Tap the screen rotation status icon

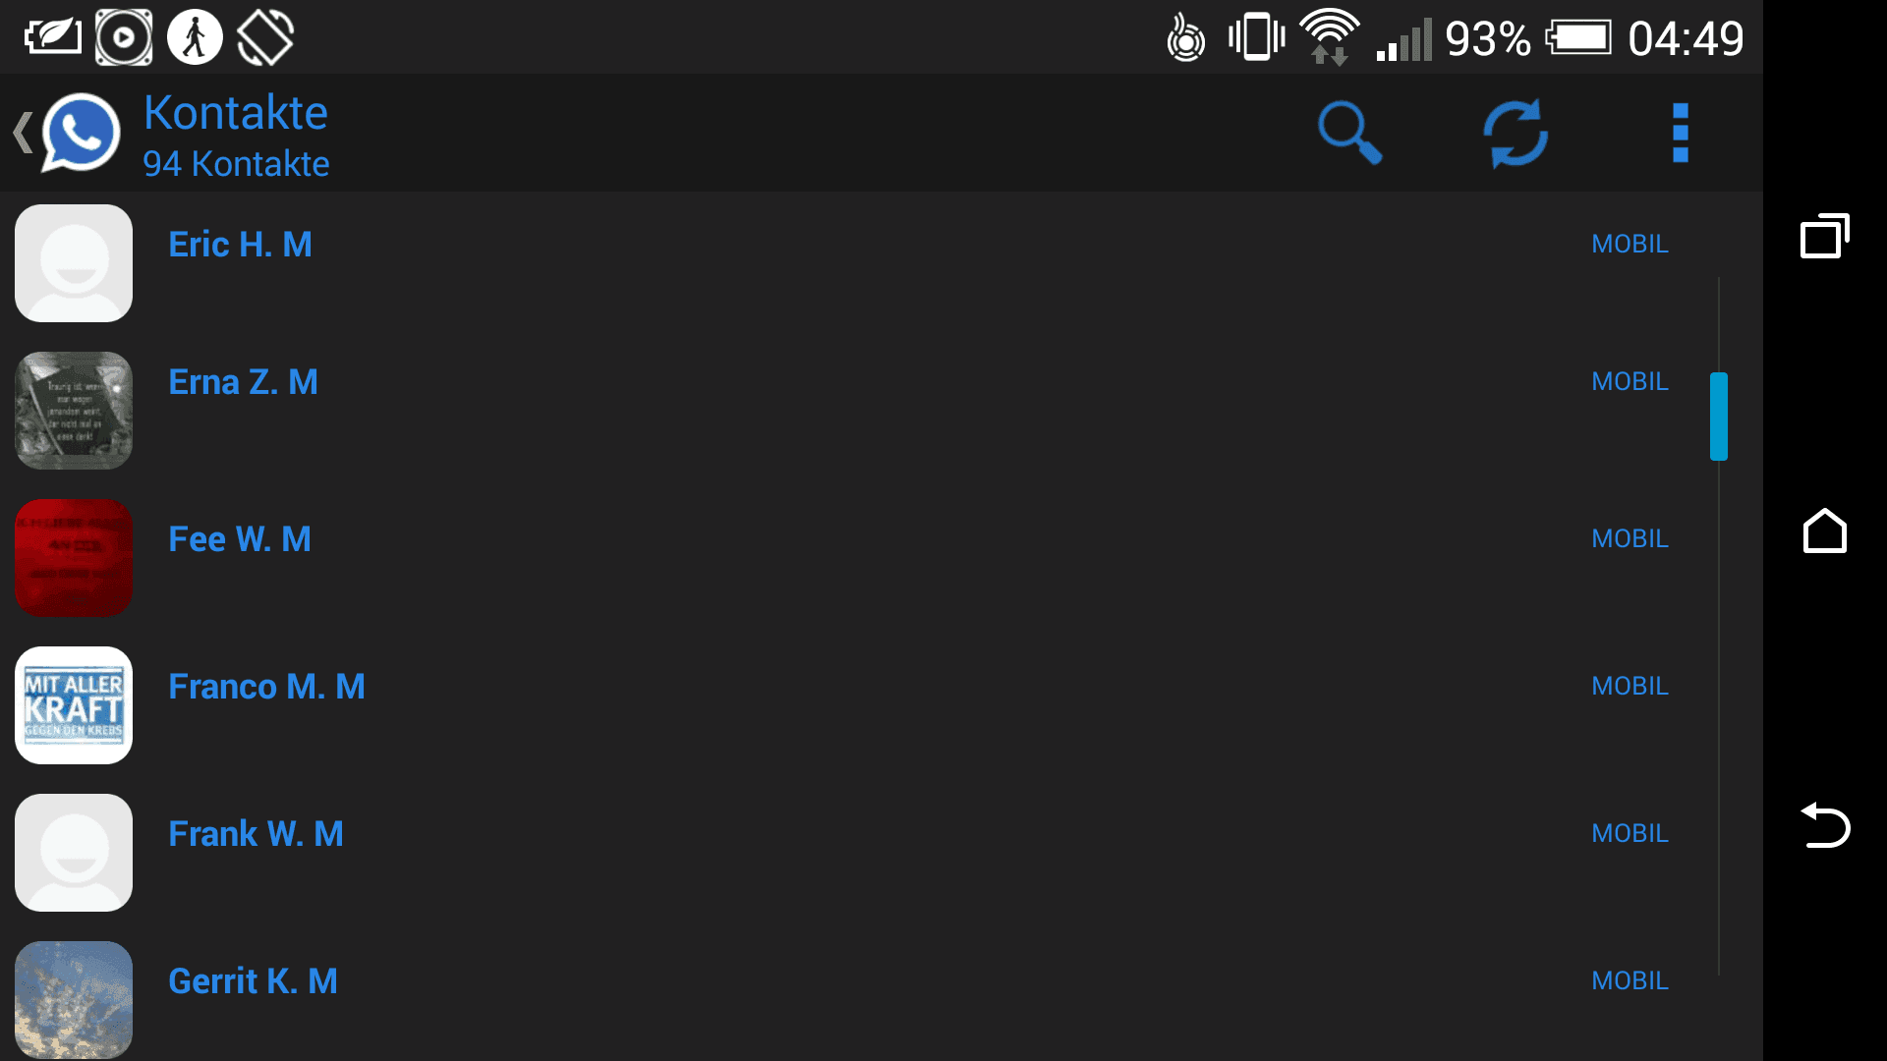(x=265, y=37)
